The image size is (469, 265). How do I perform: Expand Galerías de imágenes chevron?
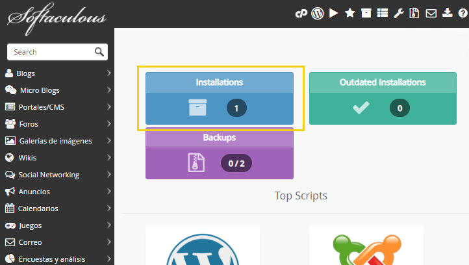point(109,141)
